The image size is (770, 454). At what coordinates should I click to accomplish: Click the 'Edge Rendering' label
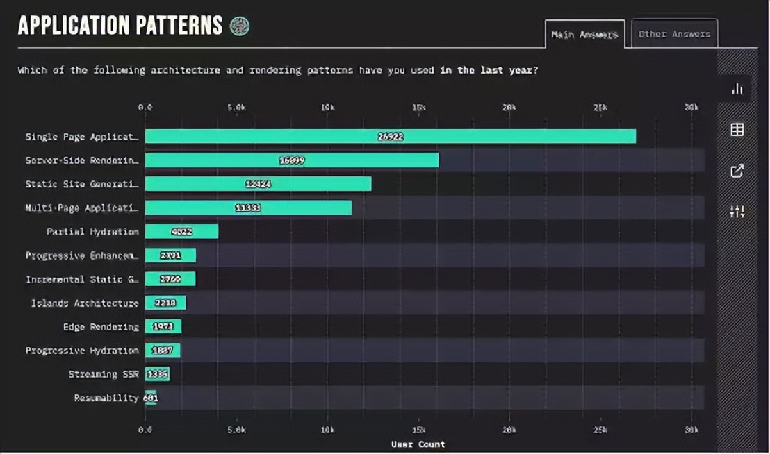[x=101, y=326]
